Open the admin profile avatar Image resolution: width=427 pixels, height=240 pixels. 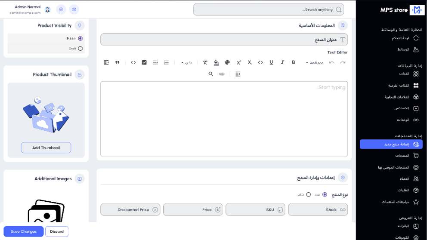click(48, 9)
